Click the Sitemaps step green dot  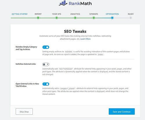click(x=94, y=18)
